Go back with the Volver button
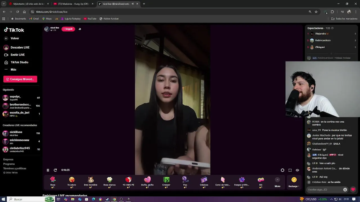Viewport: 360px width, 202px height. pyautogui.click(x=12, y=38)
